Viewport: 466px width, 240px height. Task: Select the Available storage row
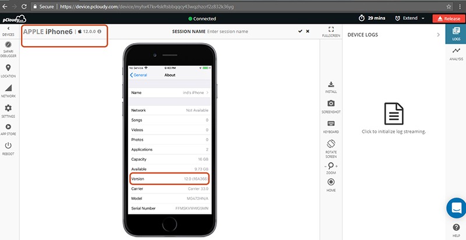click(x=170, y=169)
